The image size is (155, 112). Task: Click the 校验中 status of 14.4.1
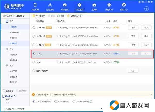(117, 54)
